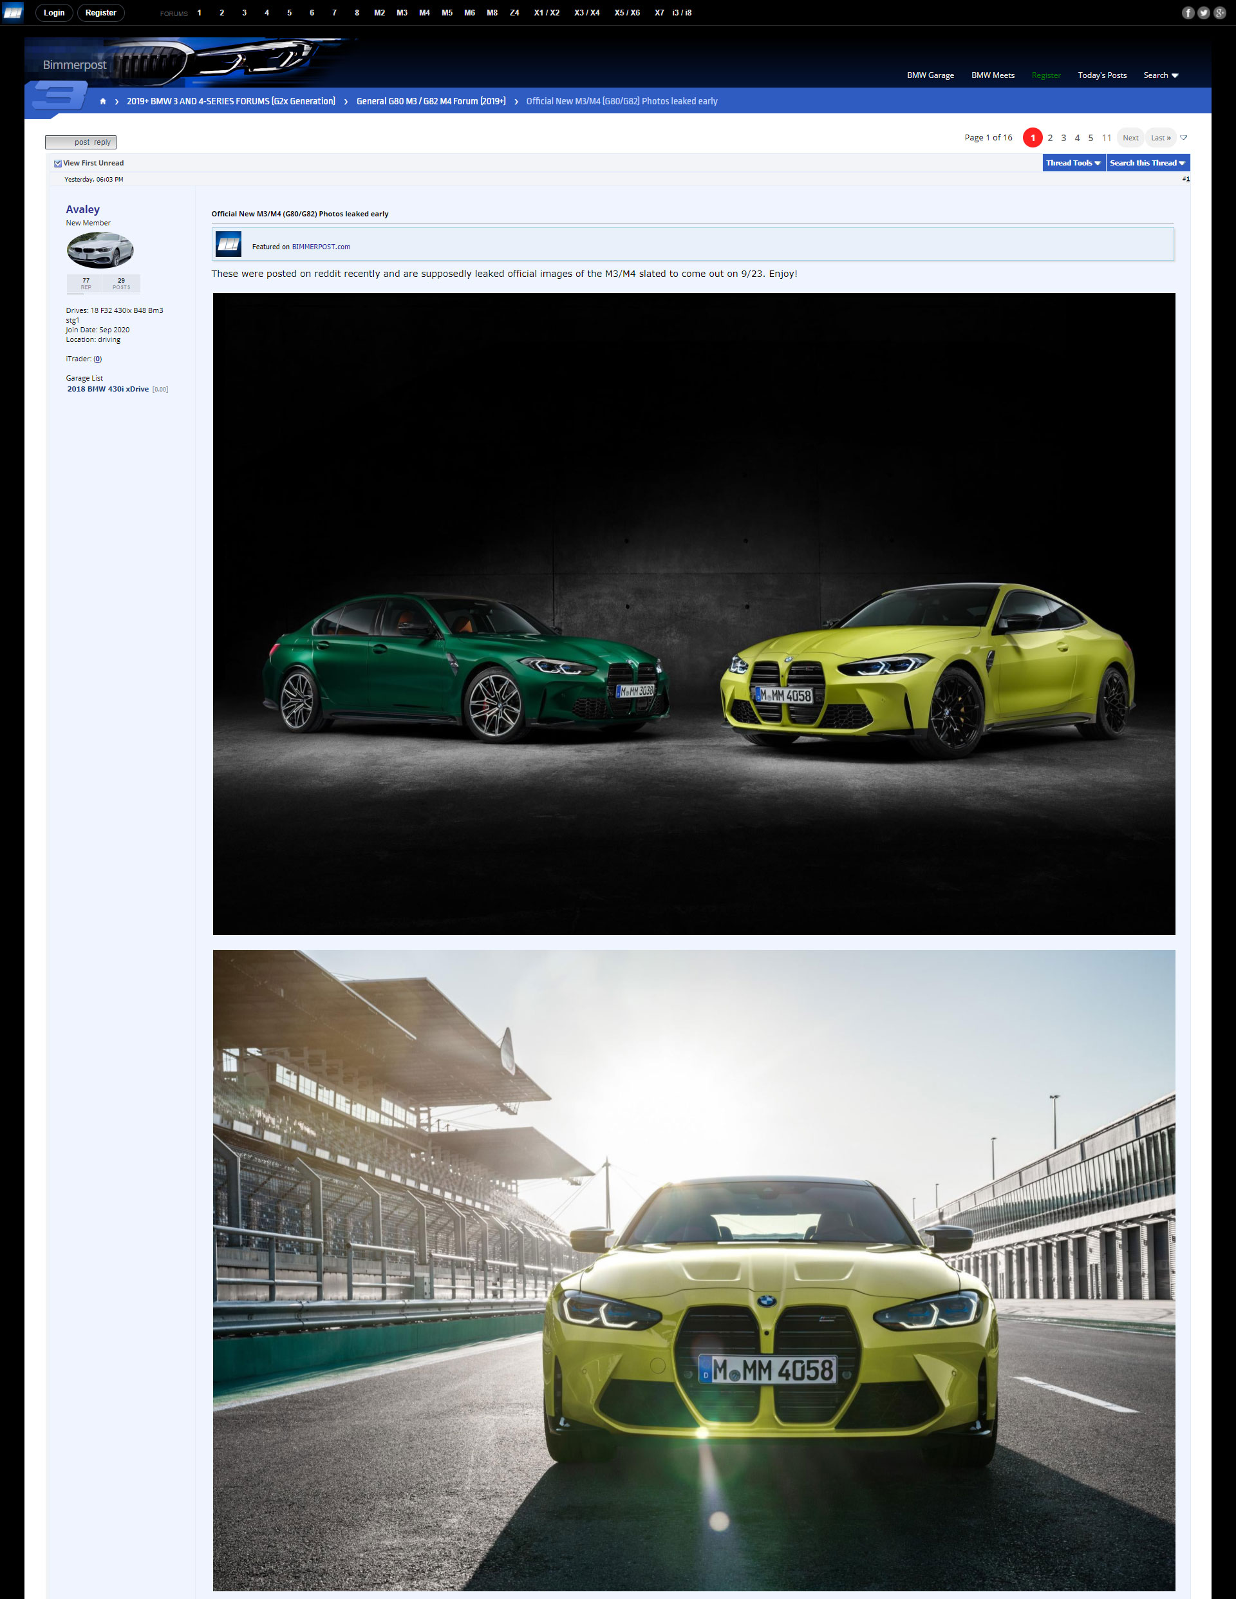
Task: Open the 3 Series forum link
Action: point(245,12)
